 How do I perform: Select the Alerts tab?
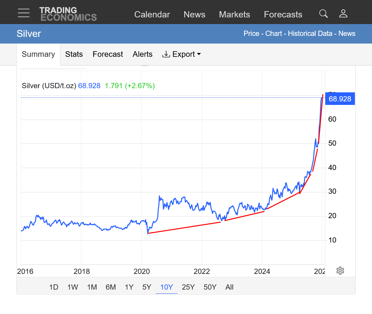click(142, 54)
